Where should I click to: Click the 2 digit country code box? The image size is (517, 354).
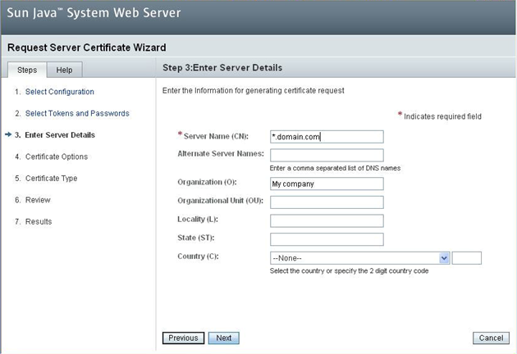466,258
